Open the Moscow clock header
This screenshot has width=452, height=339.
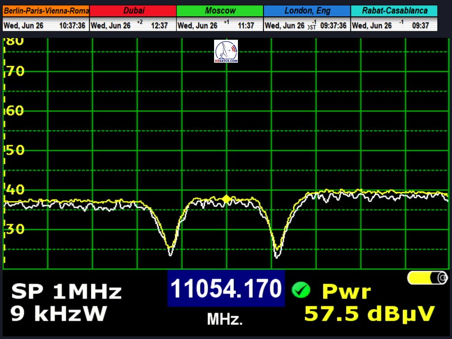220,11
